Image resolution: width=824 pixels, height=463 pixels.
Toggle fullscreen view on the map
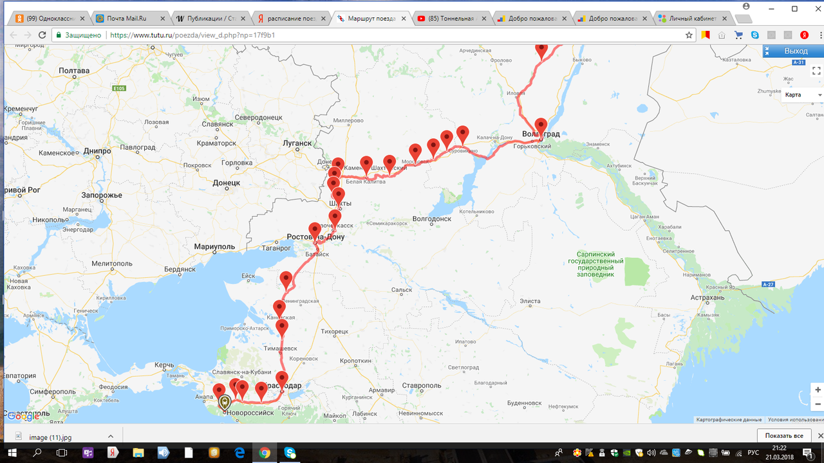coord(816,71)
